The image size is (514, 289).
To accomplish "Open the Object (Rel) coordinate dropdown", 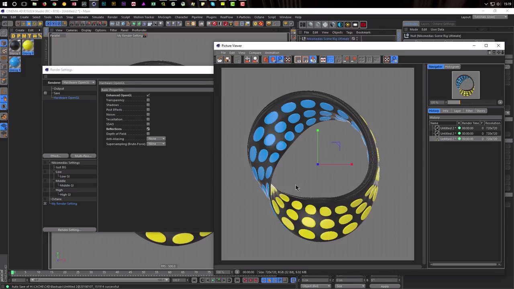I will pos(316,286).
